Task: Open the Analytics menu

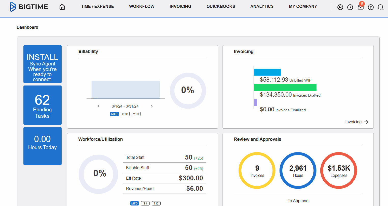Action: click(x=262, y=7)
